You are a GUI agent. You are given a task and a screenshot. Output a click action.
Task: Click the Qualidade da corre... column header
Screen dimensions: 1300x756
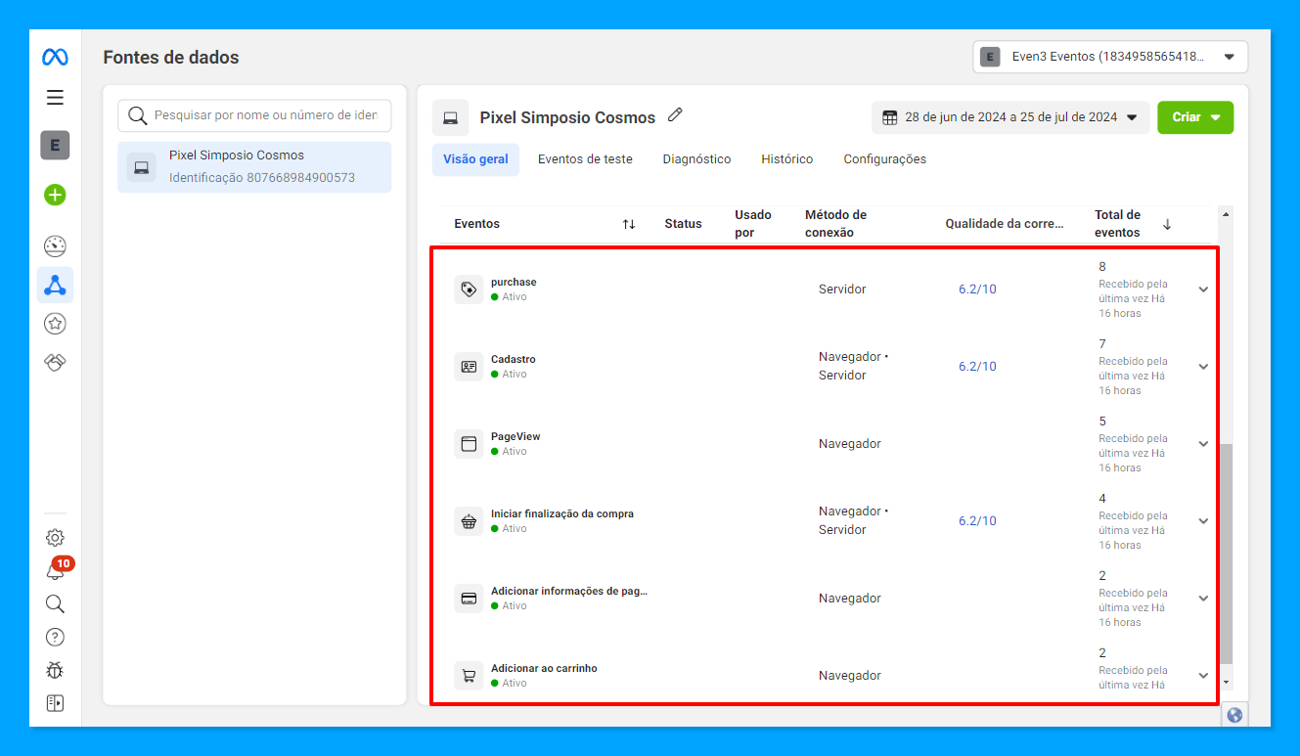tap(1005, 224)
